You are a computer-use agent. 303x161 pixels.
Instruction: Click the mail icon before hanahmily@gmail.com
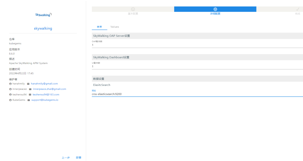(x=28, y=84)
